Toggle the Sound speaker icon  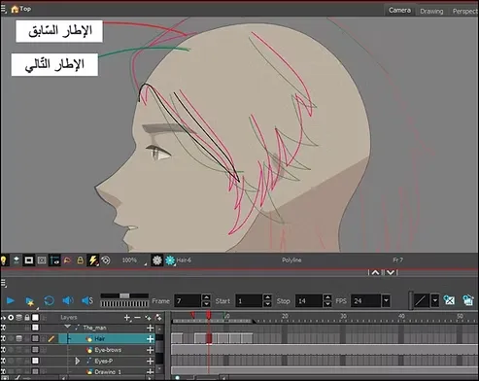(x=68, y=300)
